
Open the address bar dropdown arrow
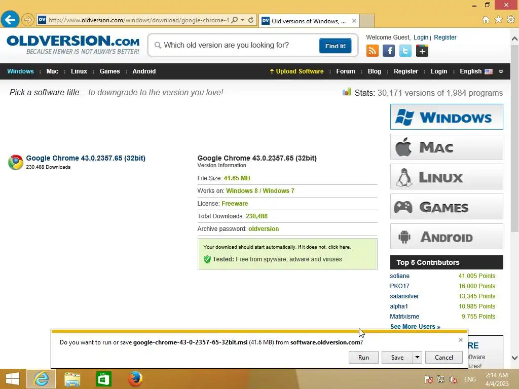click(x=243, y=20)
